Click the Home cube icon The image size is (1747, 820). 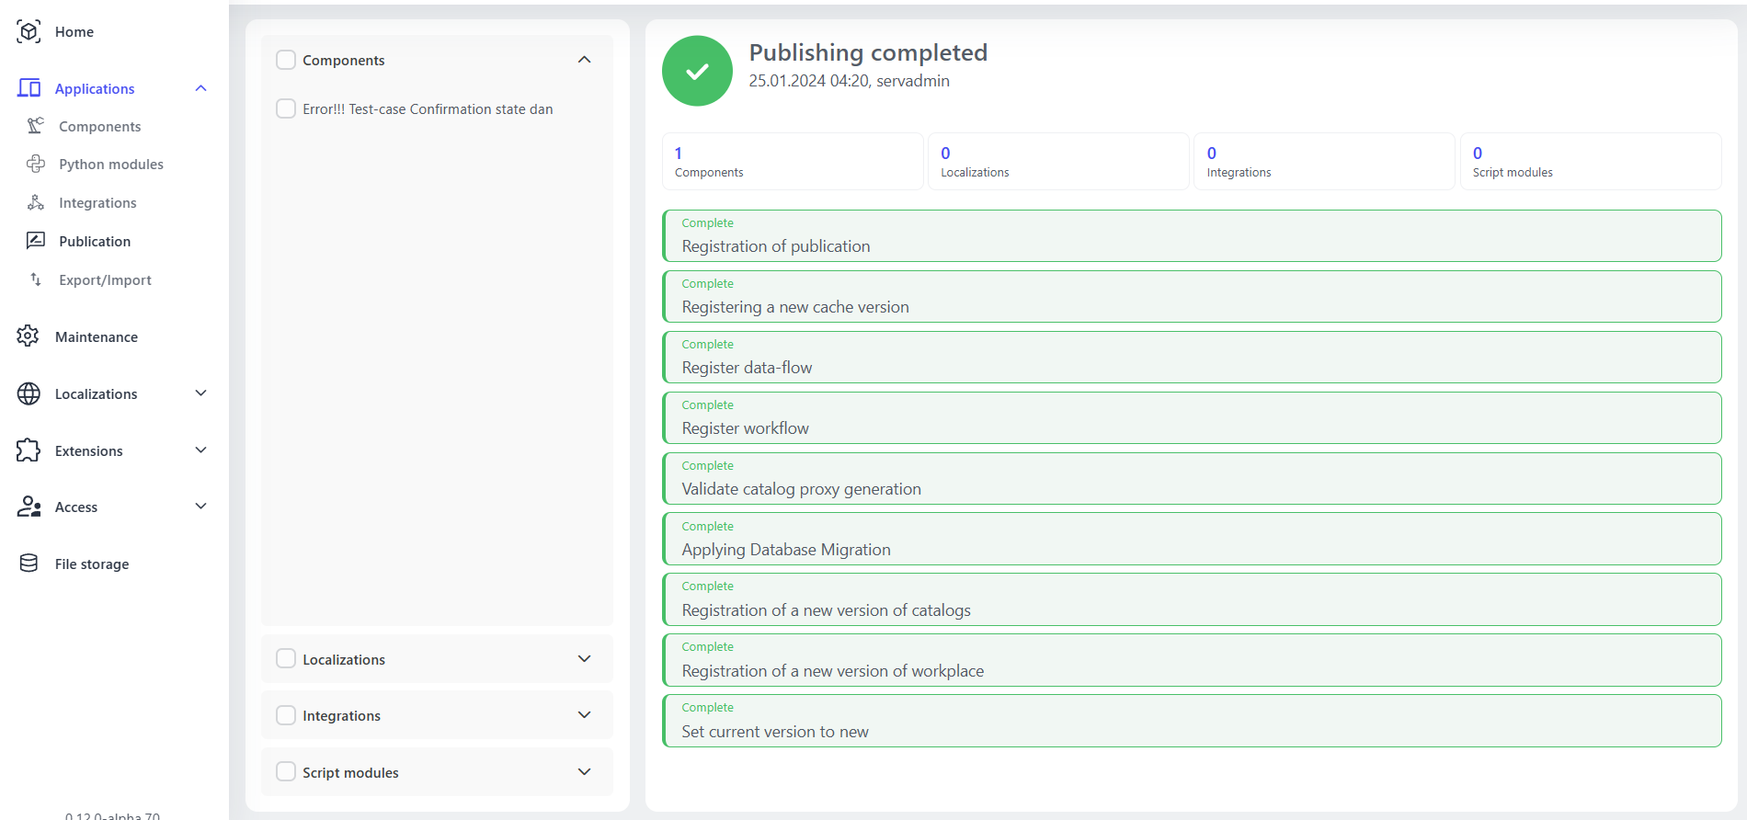point(29,31)
